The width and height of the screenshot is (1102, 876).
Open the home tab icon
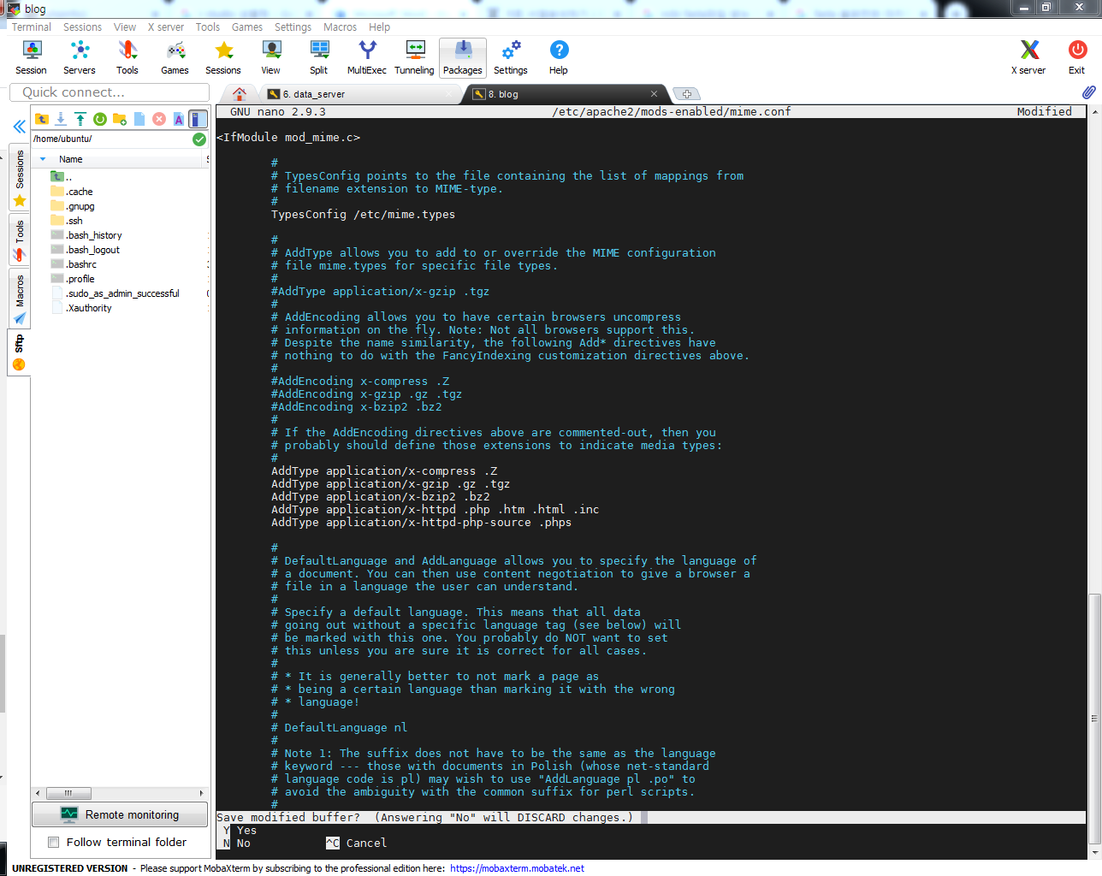tap(240, 94)
